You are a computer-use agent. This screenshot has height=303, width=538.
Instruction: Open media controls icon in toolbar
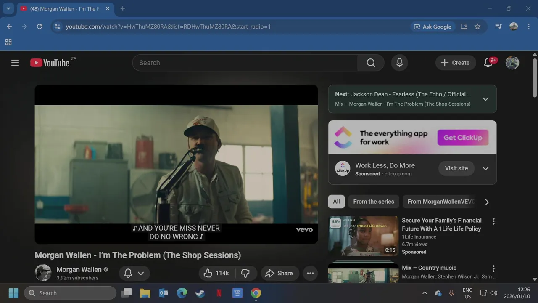498,27
